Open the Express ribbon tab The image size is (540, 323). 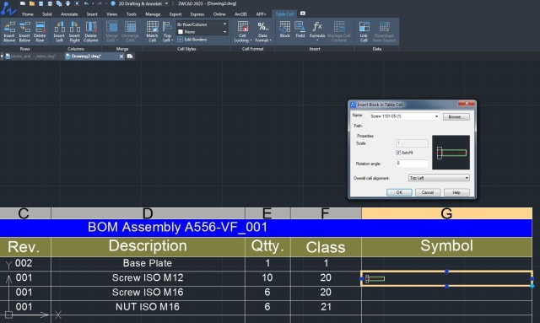pos(197,14)
